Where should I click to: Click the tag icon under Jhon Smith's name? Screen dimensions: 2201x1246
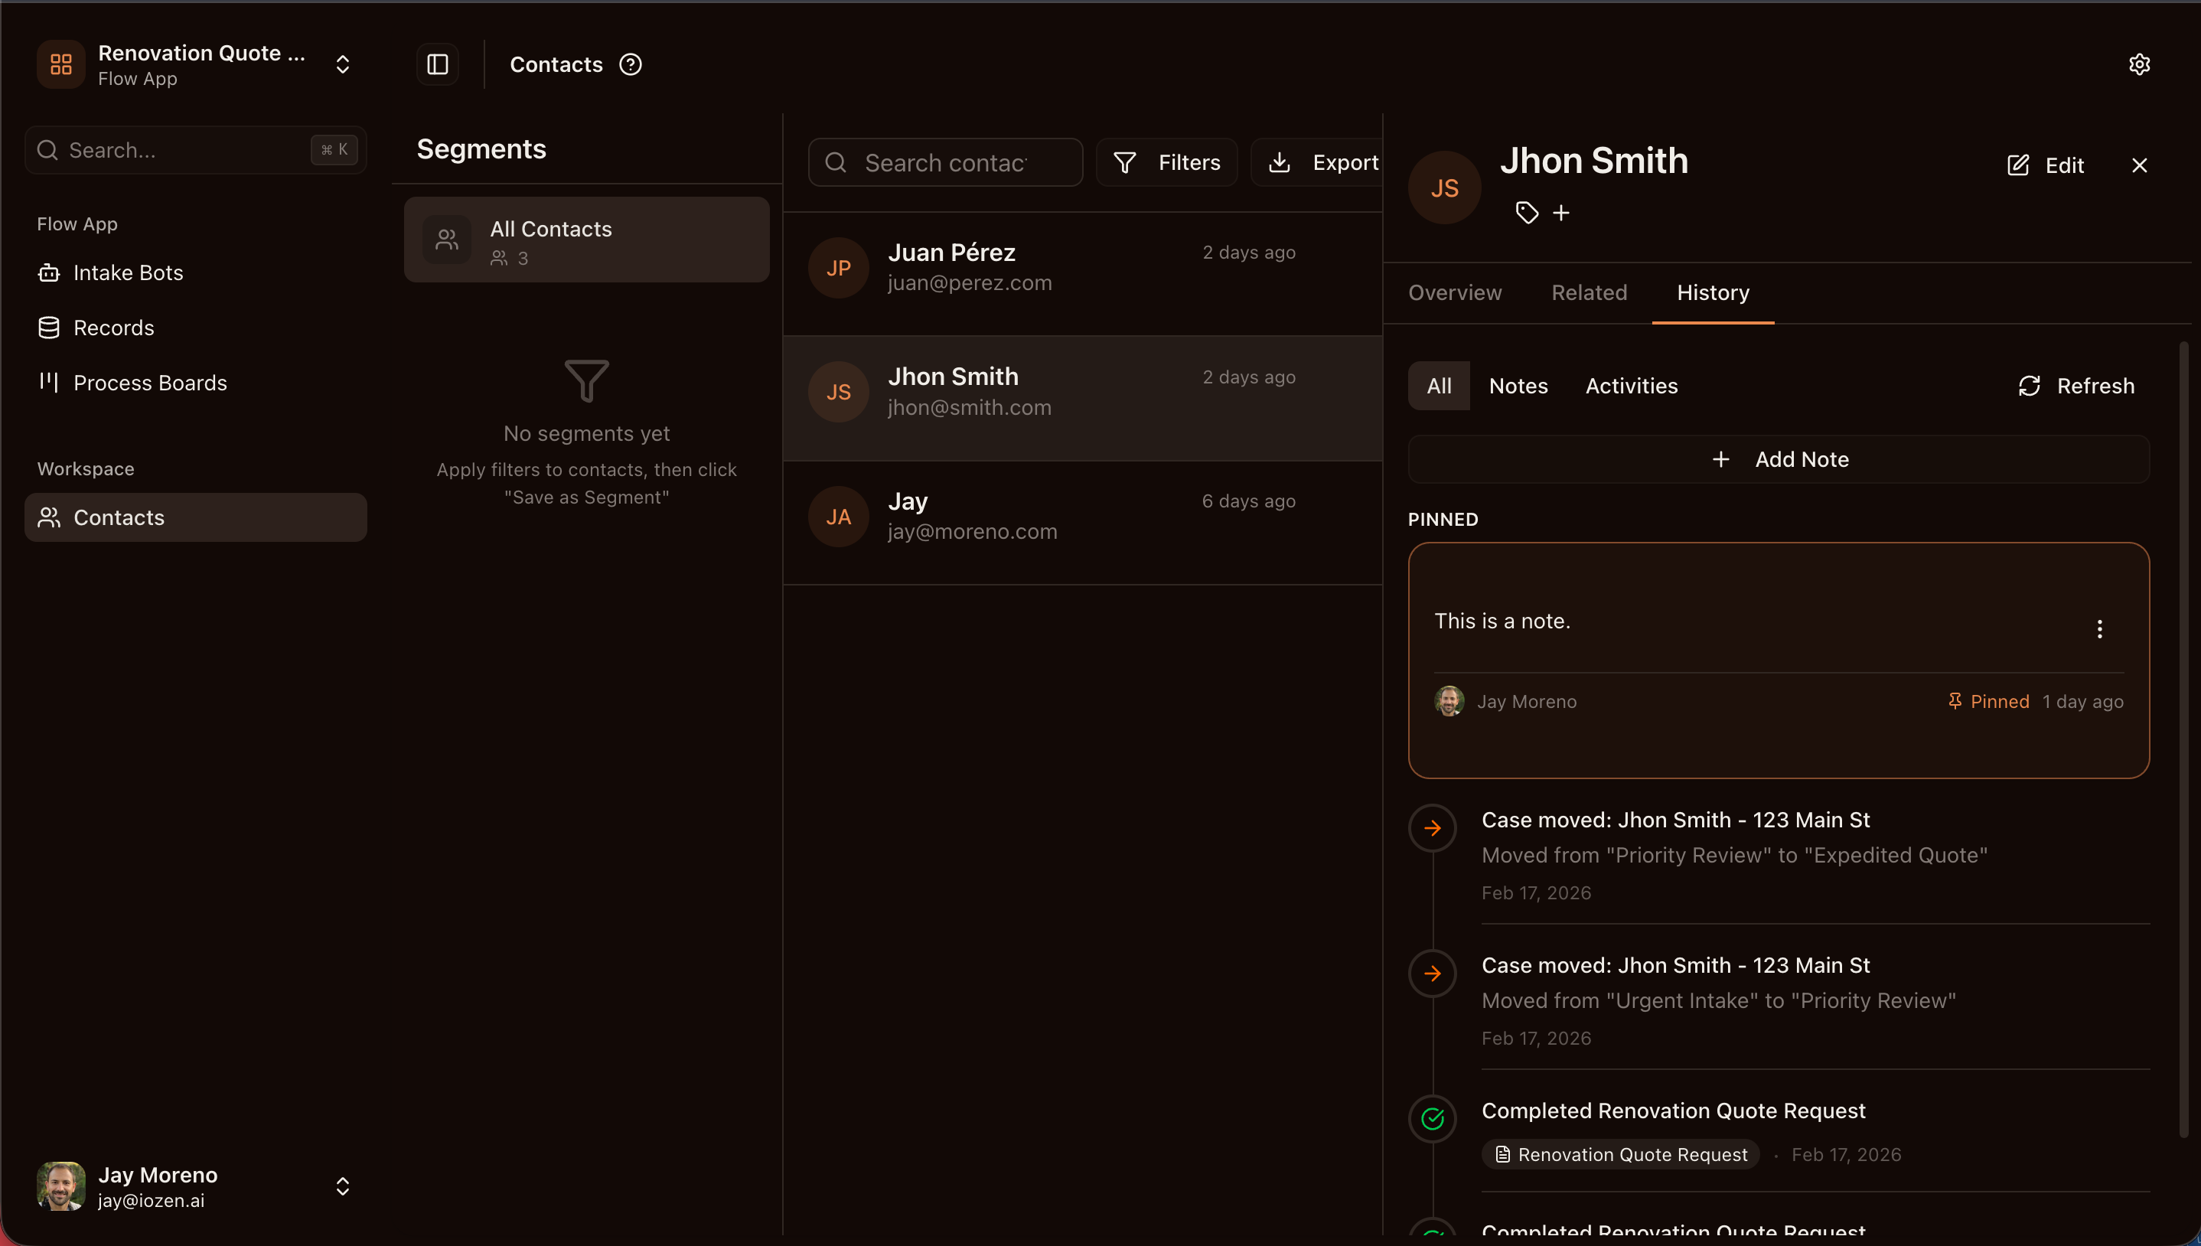[x=1527, y=211]
